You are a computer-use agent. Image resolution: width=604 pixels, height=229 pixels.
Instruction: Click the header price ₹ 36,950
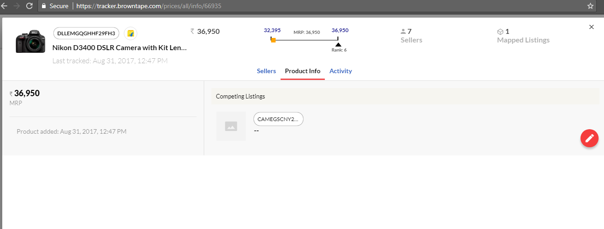[x=205, y=32]
